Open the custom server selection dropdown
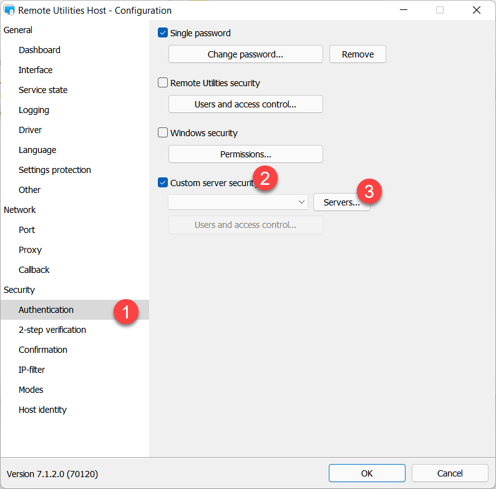 [x=238, y=202]
